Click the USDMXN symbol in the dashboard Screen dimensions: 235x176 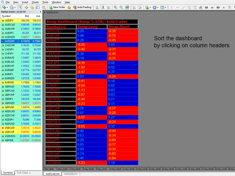coord(61,163)
